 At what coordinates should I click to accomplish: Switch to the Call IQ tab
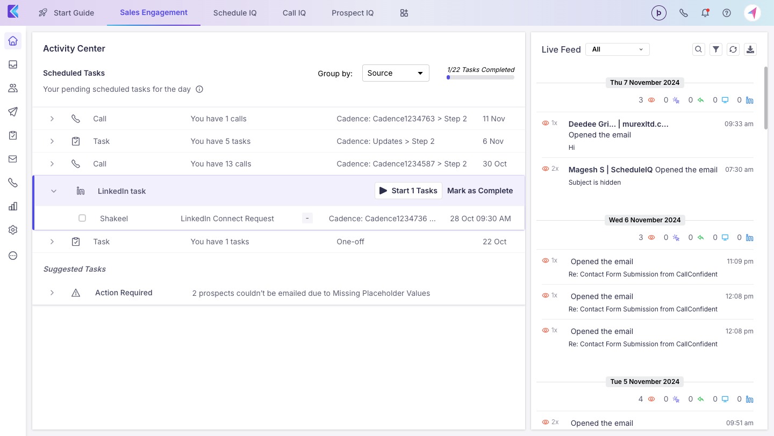294,13
